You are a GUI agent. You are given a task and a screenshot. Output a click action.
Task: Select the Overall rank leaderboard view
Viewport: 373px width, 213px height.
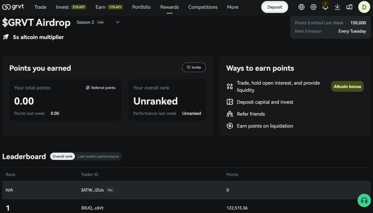click(x=62, y=156)
